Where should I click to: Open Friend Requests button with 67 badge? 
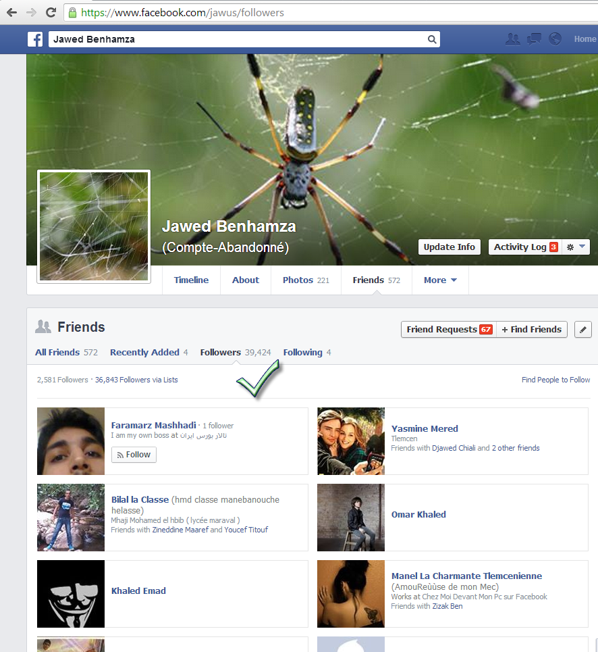tap(448, 330)
